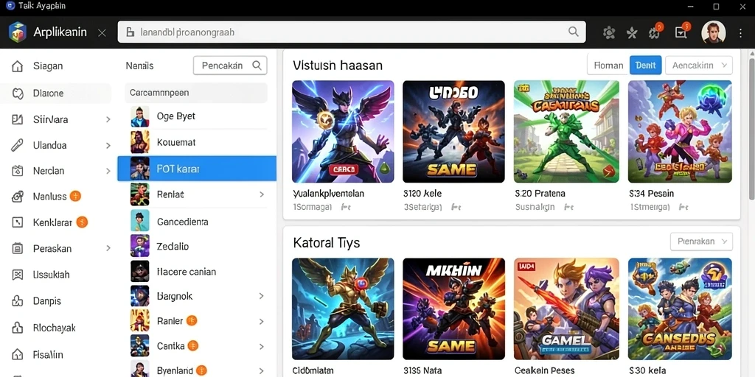Click the Kotuemat game icon
Screen dimensions: 755x377
coord(139,142)
